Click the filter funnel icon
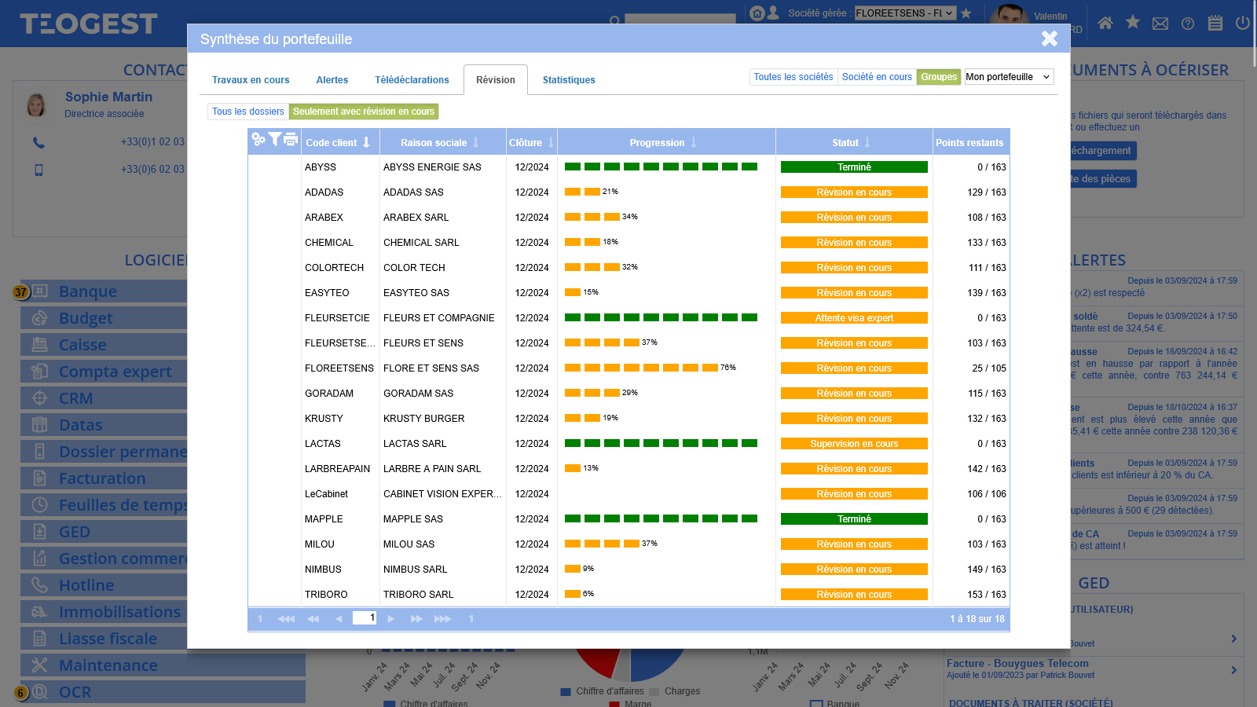The width and height of the screenshot is (1257, 707). 274,140
